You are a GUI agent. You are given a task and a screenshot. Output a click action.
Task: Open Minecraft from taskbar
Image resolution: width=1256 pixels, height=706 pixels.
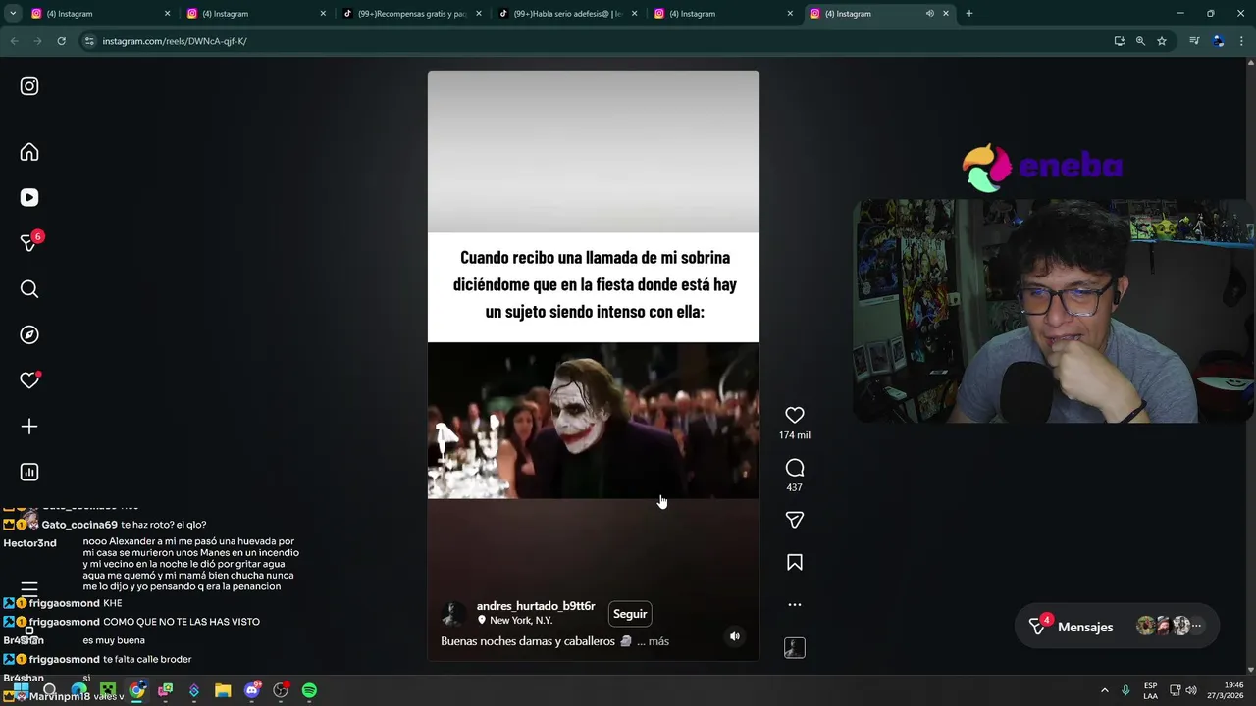pyautogui.click(x=108, y=690)
